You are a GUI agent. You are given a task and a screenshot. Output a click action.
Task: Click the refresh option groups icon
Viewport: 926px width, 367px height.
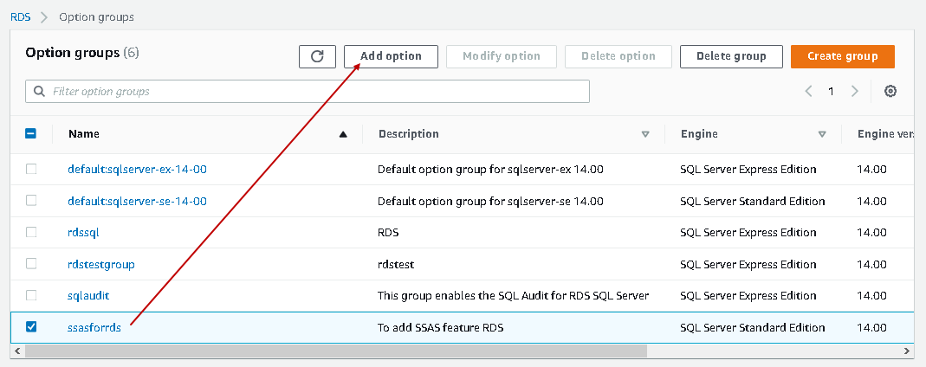click(x=317, y=56)
